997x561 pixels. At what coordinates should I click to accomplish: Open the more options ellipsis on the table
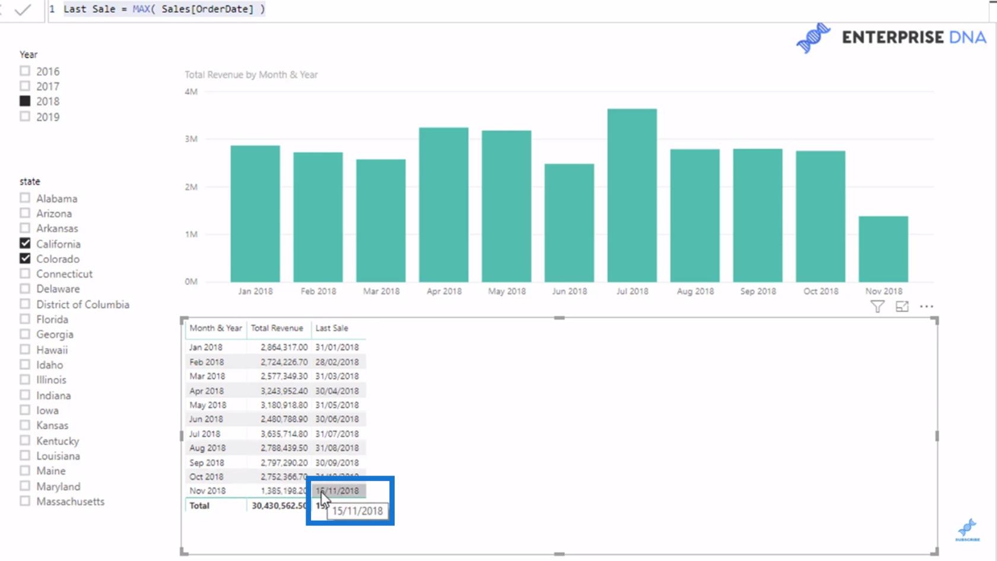pos(926,306)
